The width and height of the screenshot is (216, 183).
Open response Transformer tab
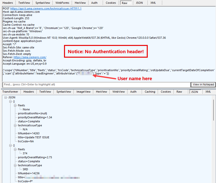click(10, 92)
